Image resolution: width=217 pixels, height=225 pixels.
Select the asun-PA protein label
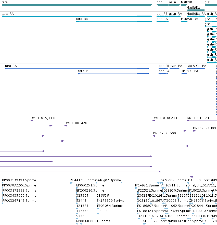point(176,66)
